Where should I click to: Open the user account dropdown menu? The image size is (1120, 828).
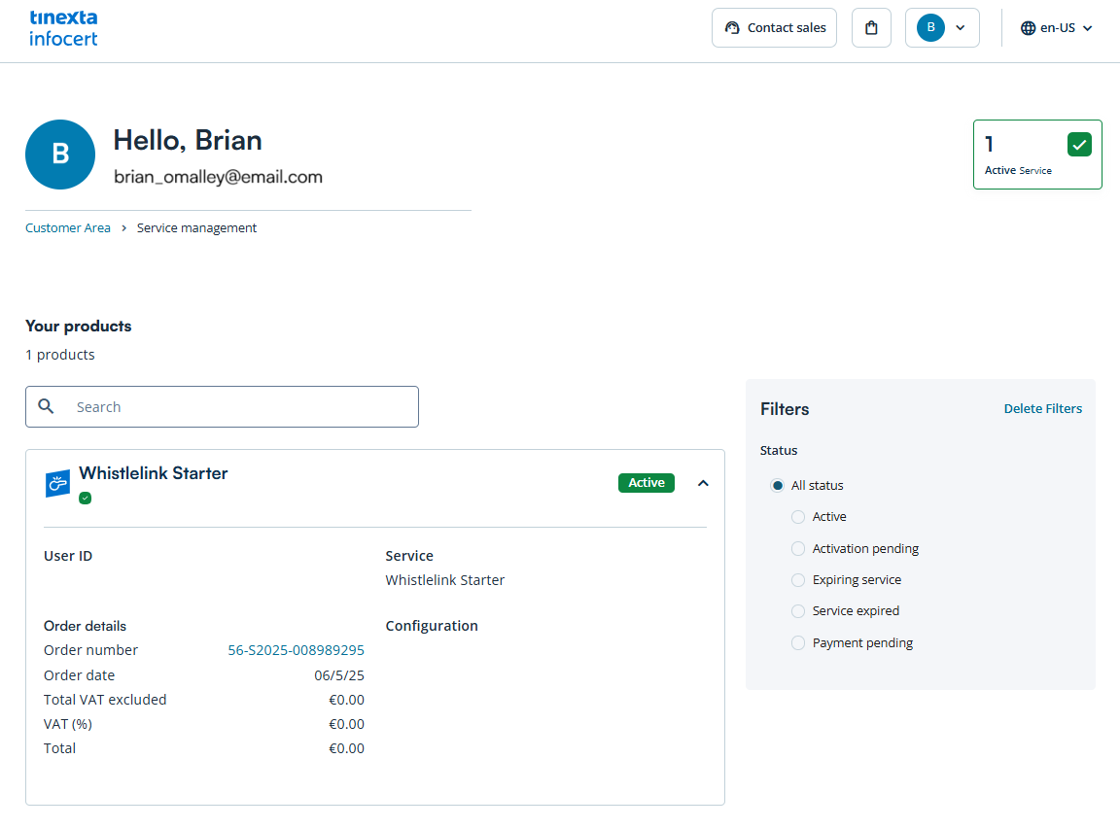click(x=941, y=28)
